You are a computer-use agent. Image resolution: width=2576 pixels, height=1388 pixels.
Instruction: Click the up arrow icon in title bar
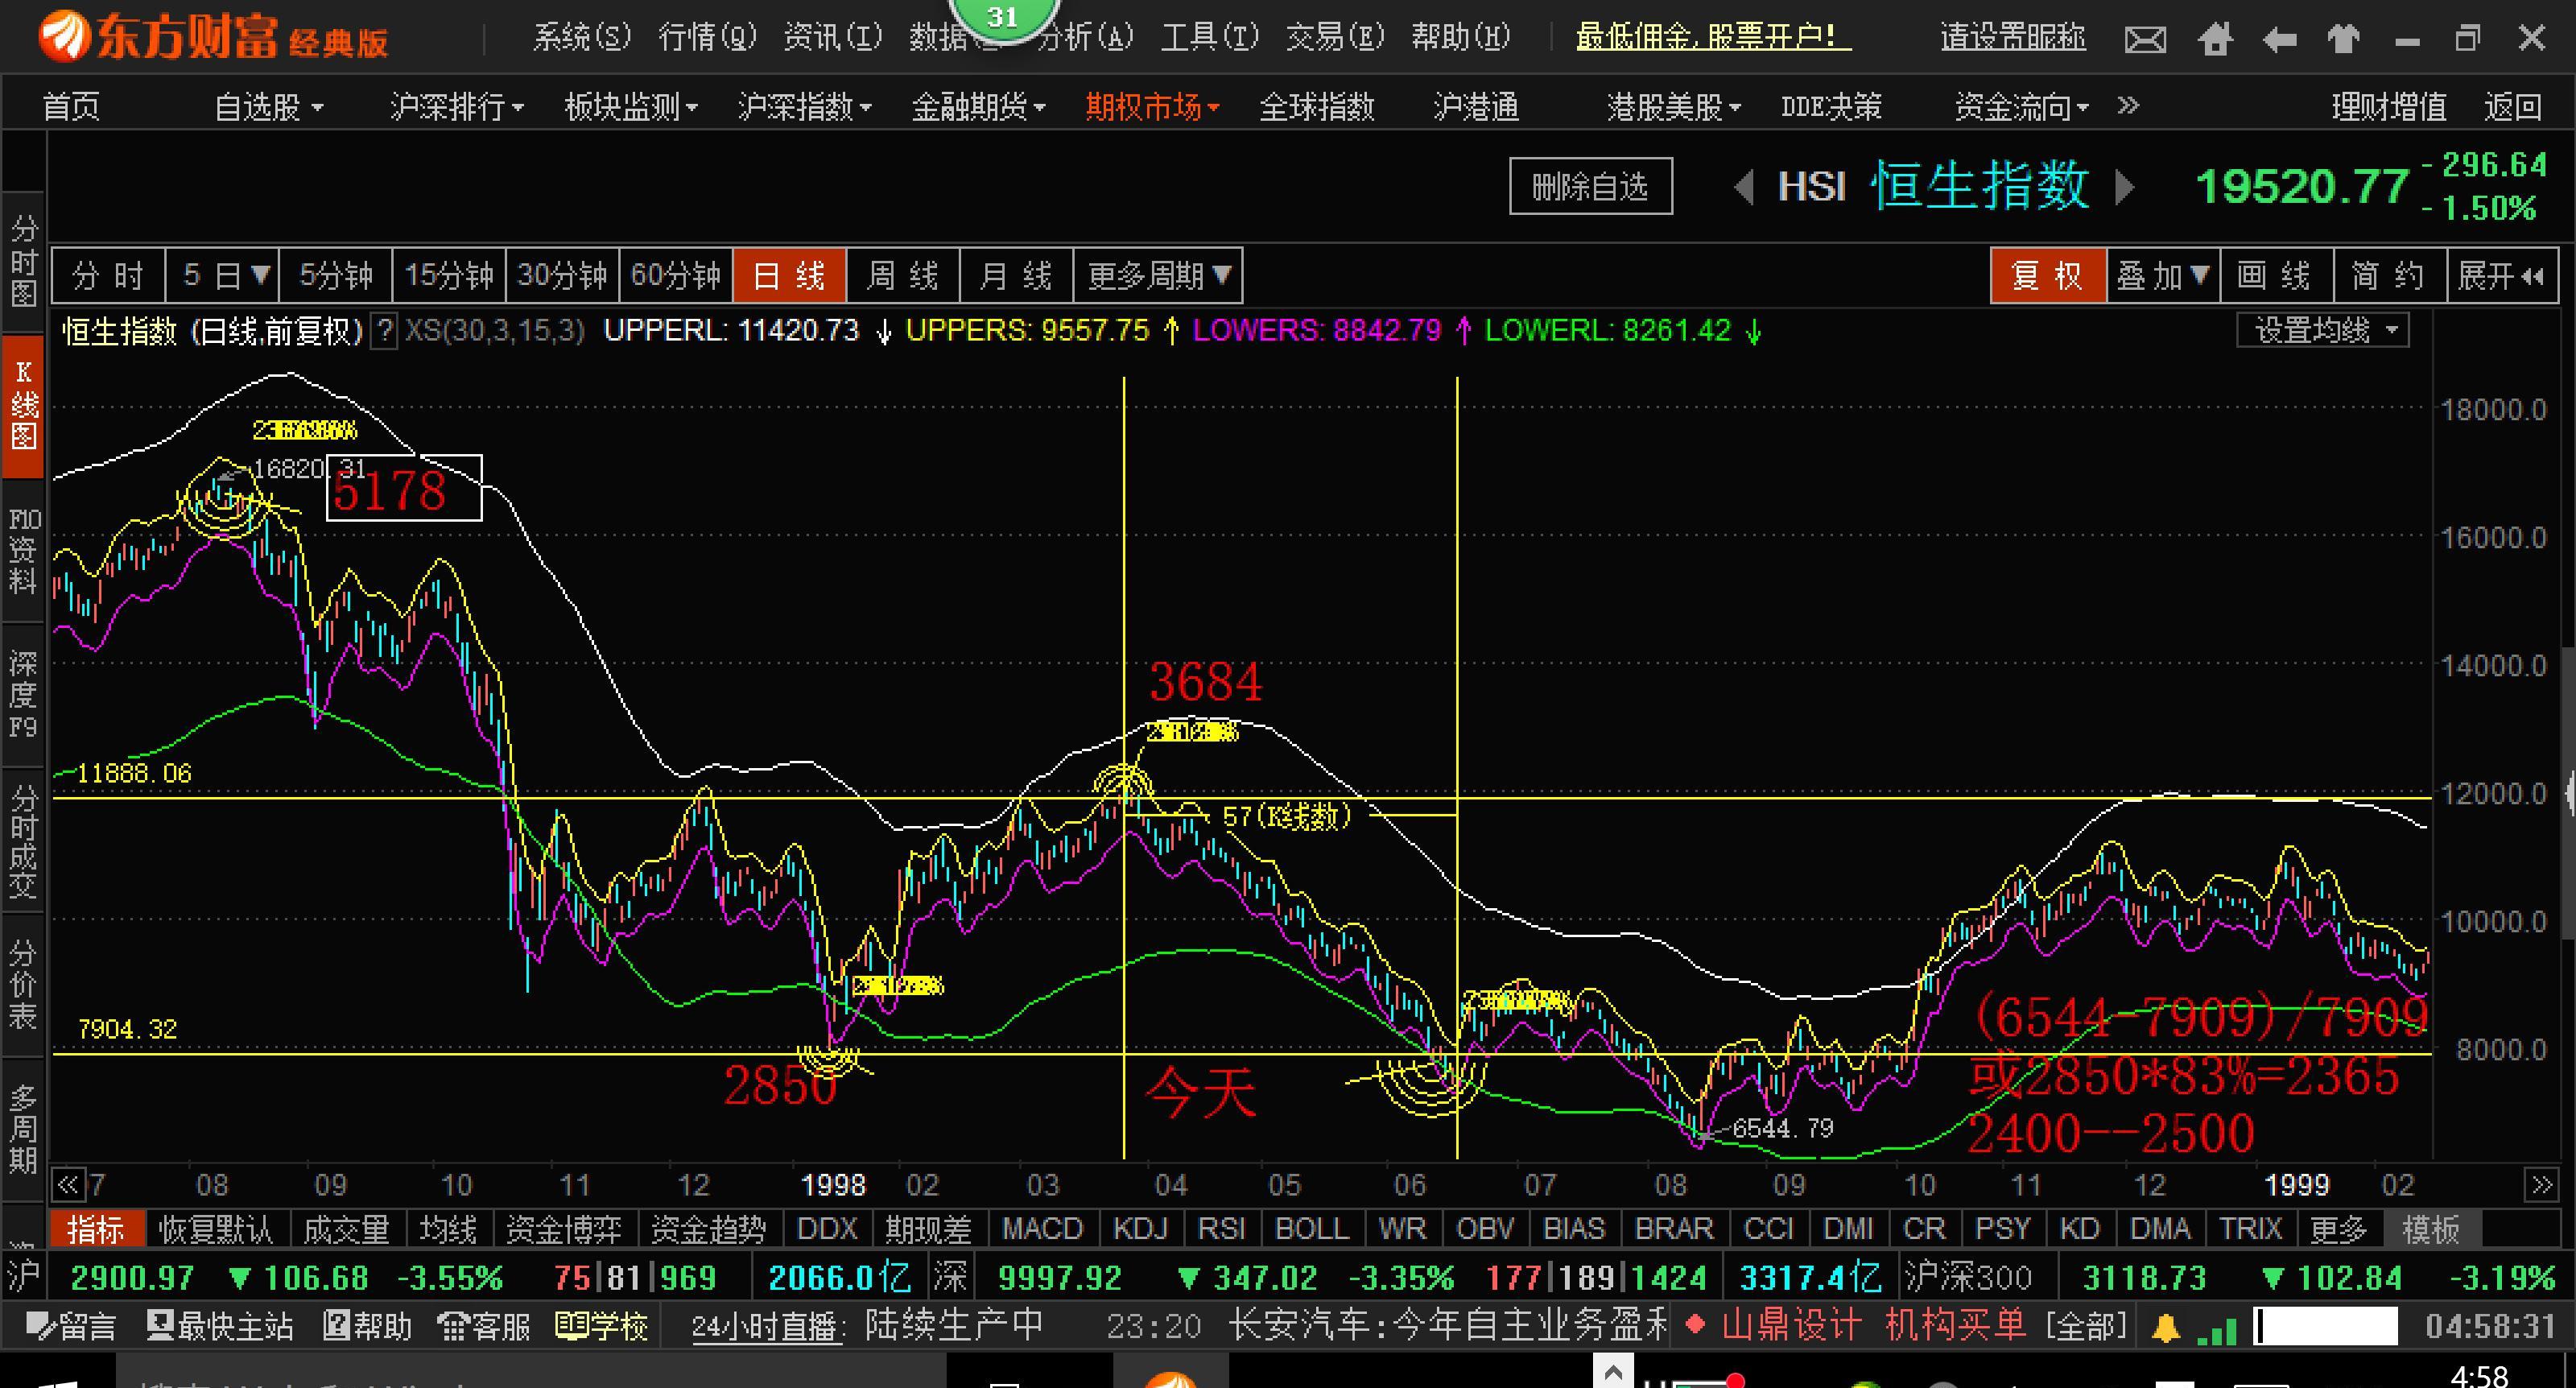(2343, 39)
